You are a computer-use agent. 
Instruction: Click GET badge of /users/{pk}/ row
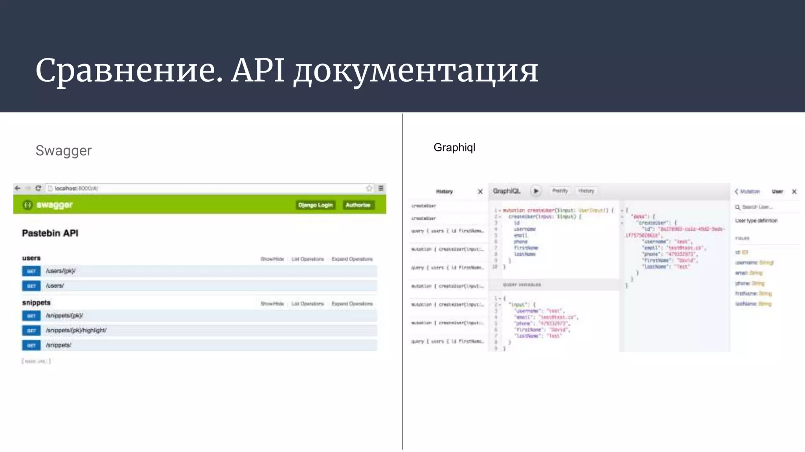pos(31,271)
